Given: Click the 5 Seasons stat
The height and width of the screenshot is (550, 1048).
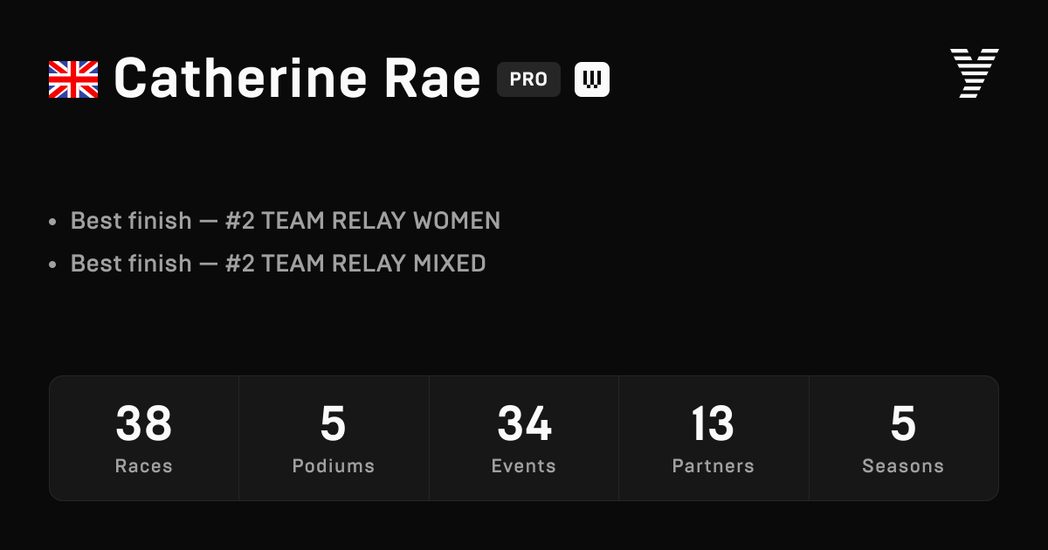Looking at the screenshot, I should pyautogui.click(x=903, y=438).
